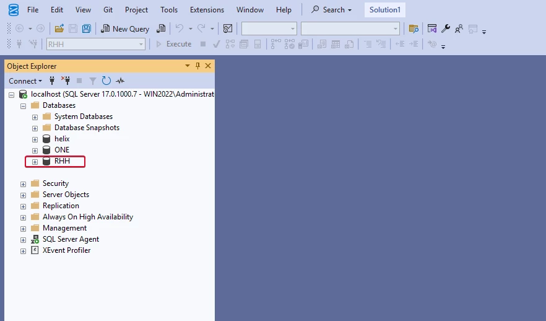Screen dimensions: 546x321
Task: Click the Redo arrow icon
Action: [201, 29]
